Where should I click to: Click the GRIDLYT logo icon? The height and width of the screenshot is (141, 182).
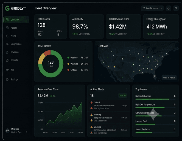[x=7, y=8]
